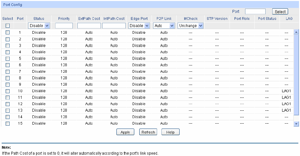Screen dimensions: 300x156
Task: Click the scrollbar up arrow
Action: pos(296,32)
